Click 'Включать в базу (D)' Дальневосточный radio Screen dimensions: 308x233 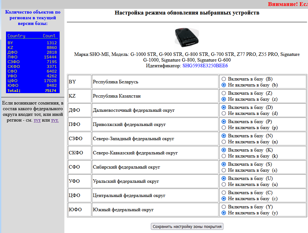(x=224, y=107)
